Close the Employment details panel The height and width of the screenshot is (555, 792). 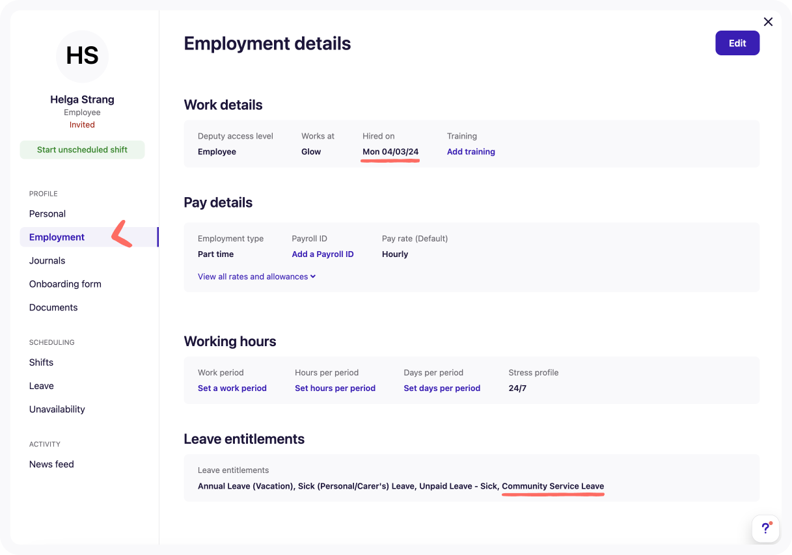pyautogui.click(x=768, y=21)
